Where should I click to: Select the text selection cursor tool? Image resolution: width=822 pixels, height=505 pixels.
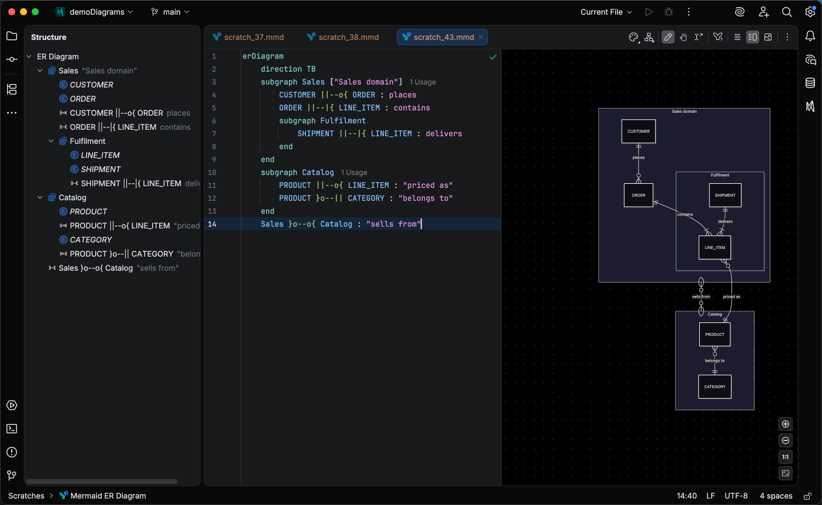[x=699, y=37]
